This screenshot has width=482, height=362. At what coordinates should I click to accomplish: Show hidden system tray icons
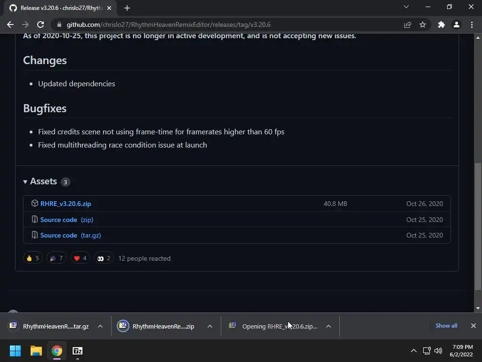414,351
